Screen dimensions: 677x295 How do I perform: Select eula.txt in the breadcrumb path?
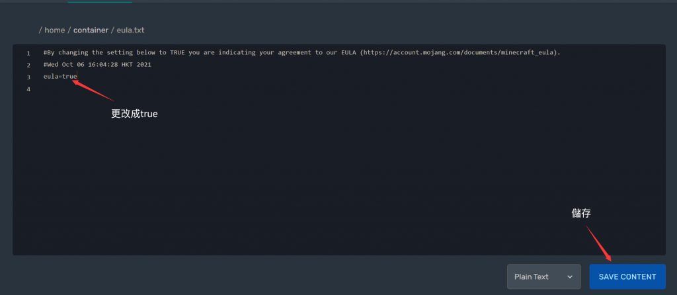point(130,30)
